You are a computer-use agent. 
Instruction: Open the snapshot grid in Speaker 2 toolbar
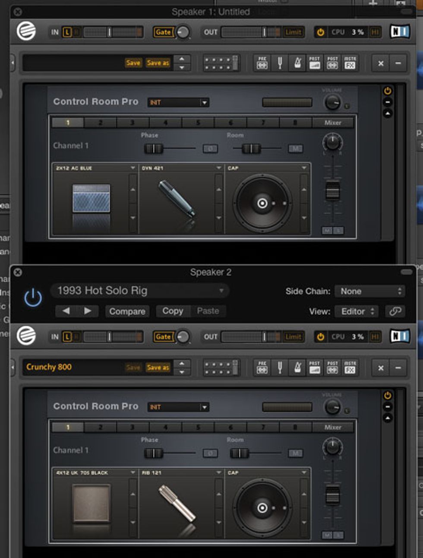221,368
